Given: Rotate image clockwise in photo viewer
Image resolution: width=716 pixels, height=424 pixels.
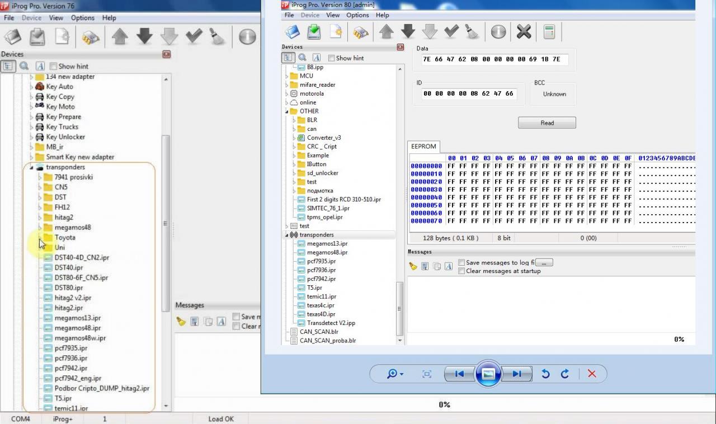Looking at the screenshot, I should [x=565, y=374].
